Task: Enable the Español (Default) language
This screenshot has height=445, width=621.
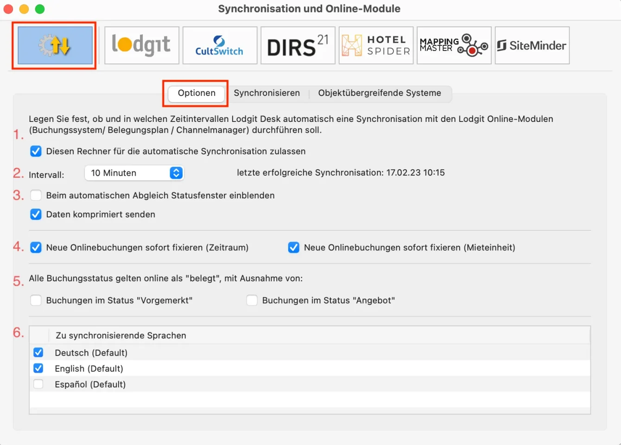Action: tap(38, 384)
